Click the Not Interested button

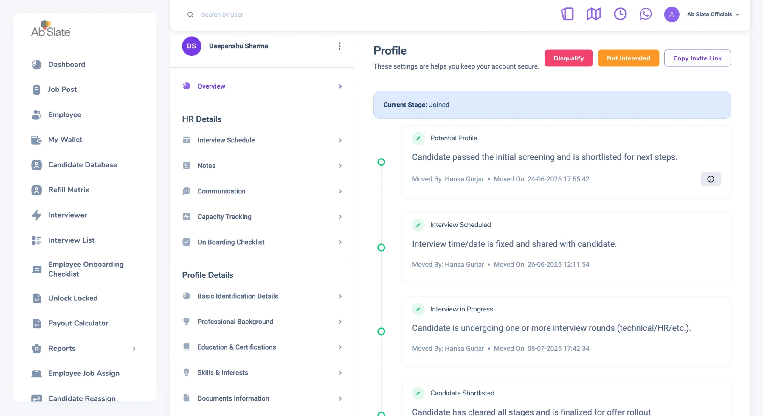(628, 58)
